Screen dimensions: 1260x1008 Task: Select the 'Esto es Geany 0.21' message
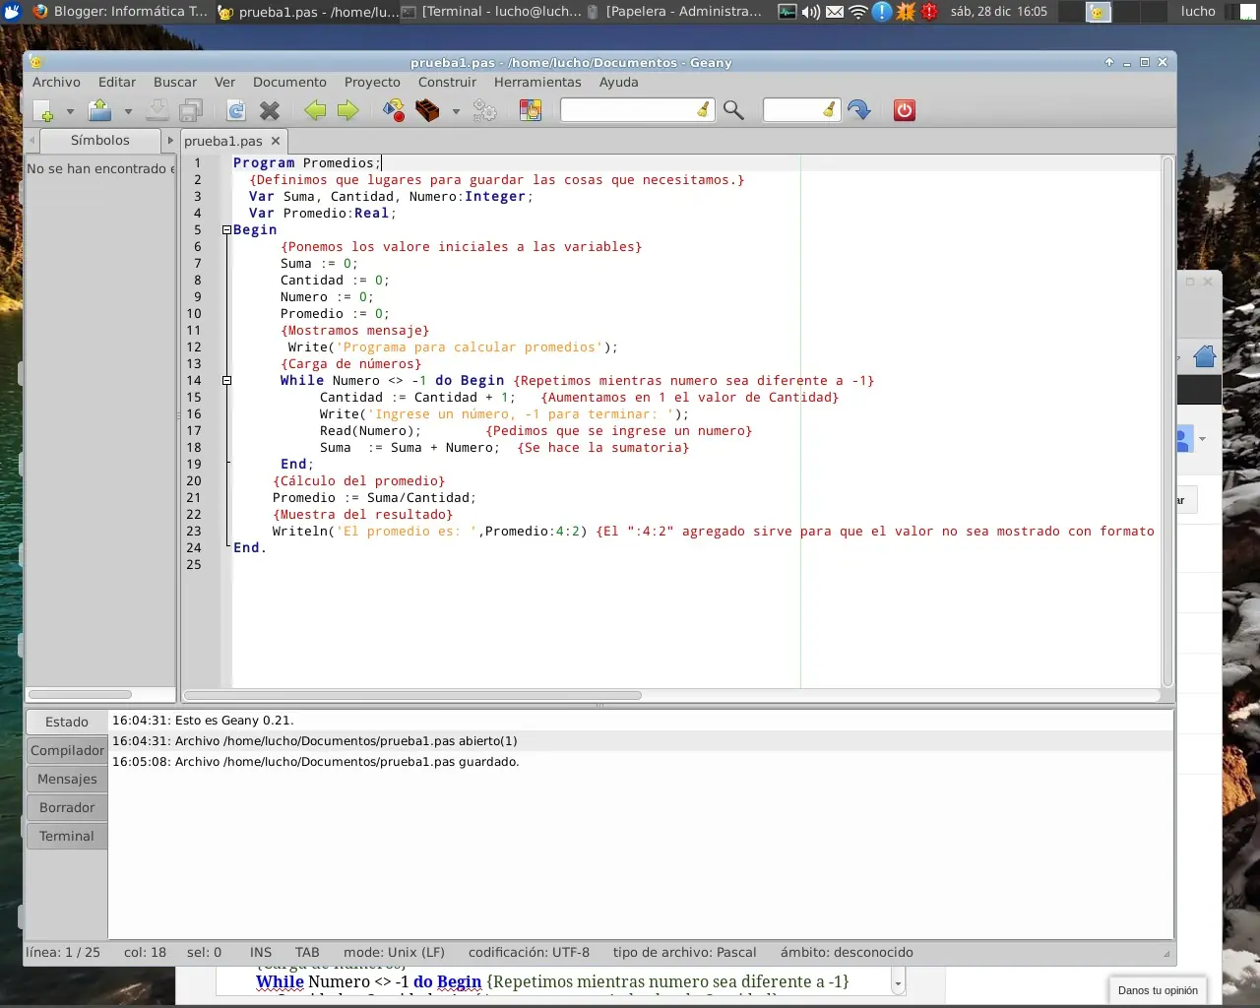[x=641, y=721]
